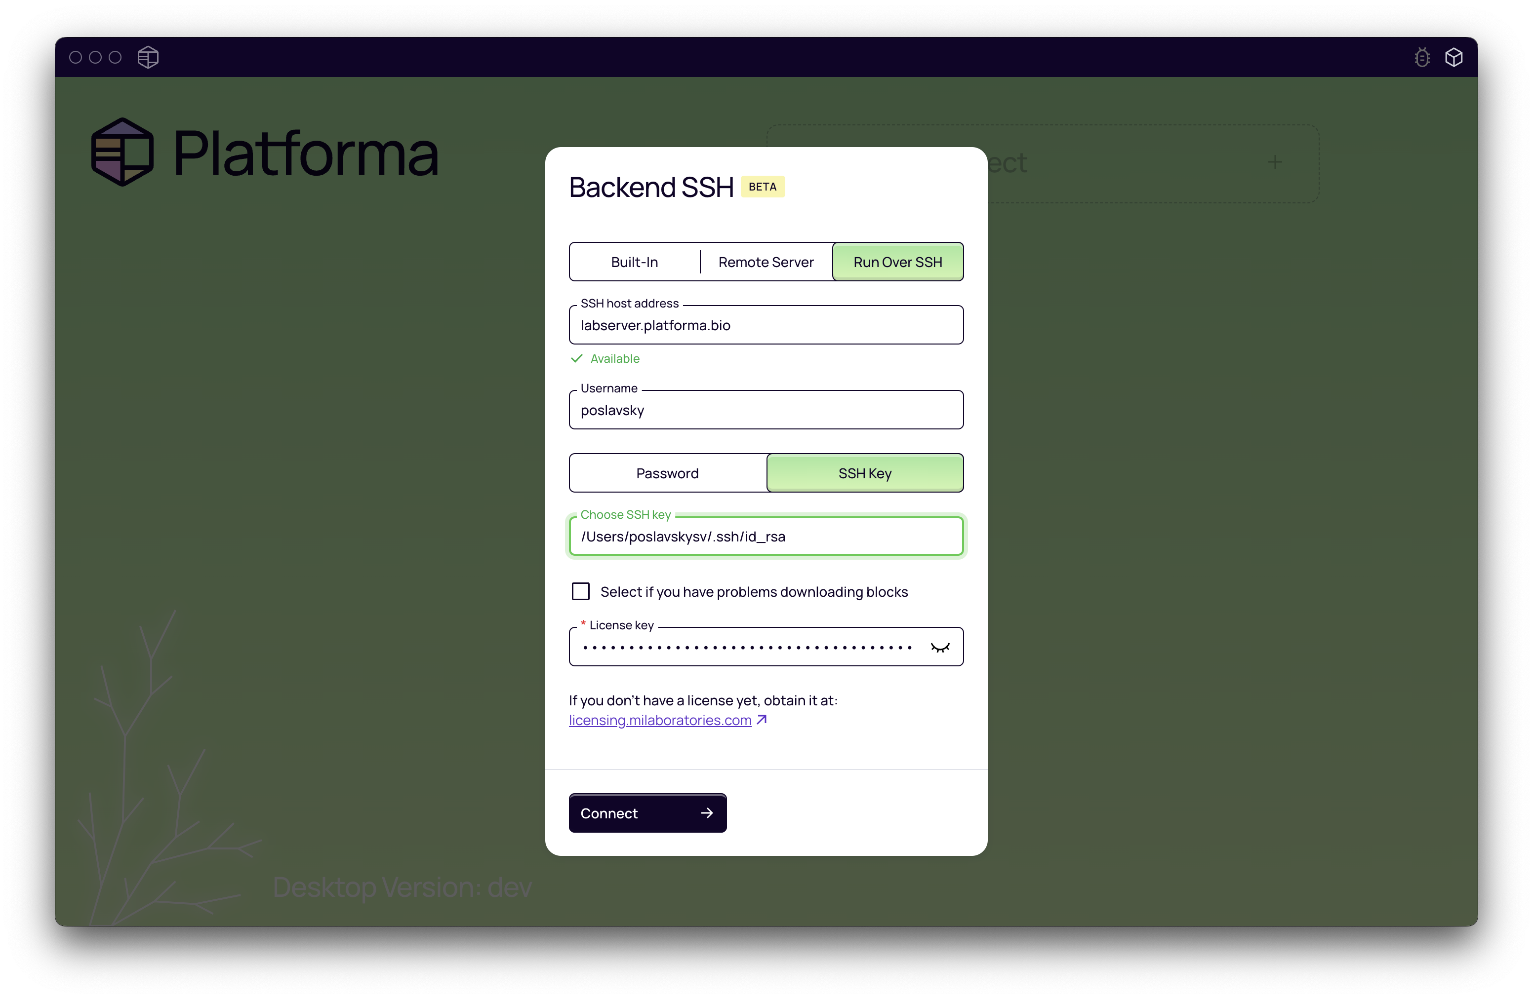This screenshot has width=1533, height=999.
Task: Enable checkbox for problems downloading blocks
Action: pyautogui.click(x=580, y=591)
